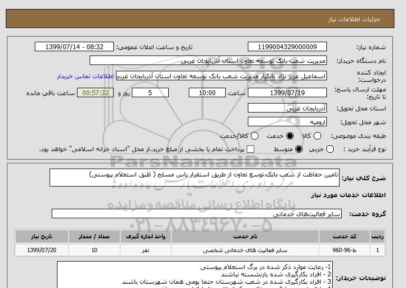The image size is (406, 288).
Task: Click the quantity cell 10
Action: pyautogui.click(x=94, y=250)
